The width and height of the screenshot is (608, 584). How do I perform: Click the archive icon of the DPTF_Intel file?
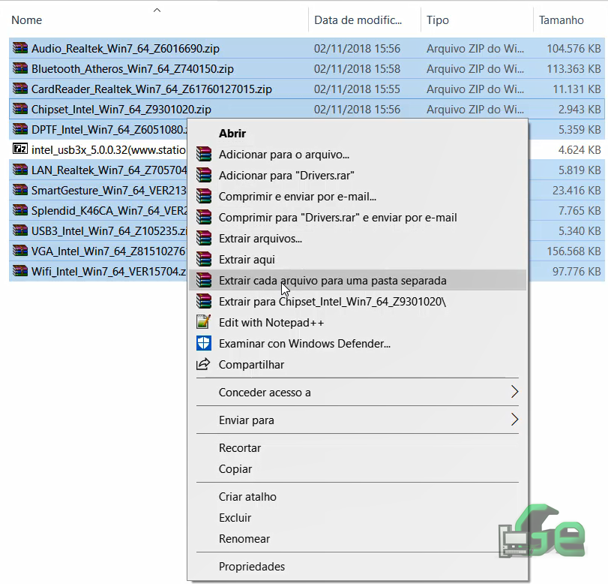(x=20, y=129)
